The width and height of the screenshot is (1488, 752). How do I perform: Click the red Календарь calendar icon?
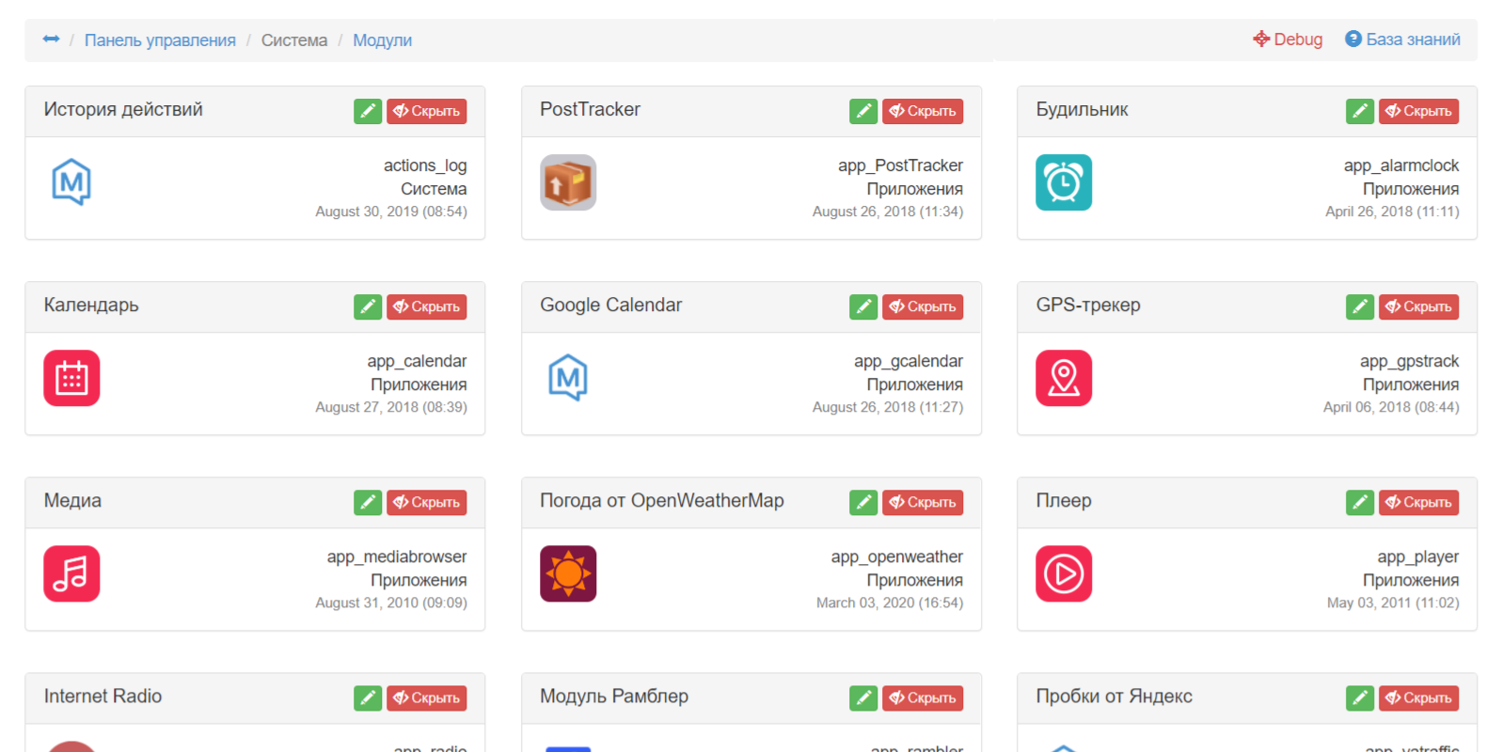pyautogui.click(x=71, y=378)
